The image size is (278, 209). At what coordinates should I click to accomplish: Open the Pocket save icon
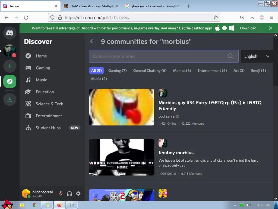[242, 17]
